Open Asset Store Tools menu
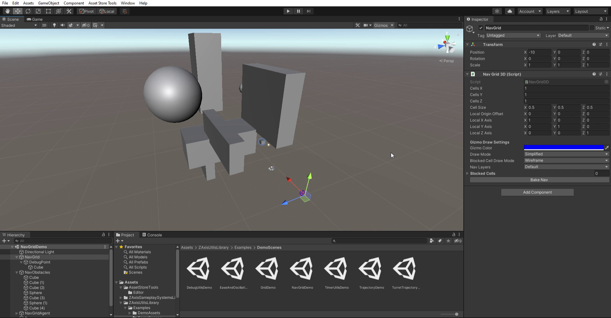The width and height of the screenshot is (611, 318). point(102,3)
